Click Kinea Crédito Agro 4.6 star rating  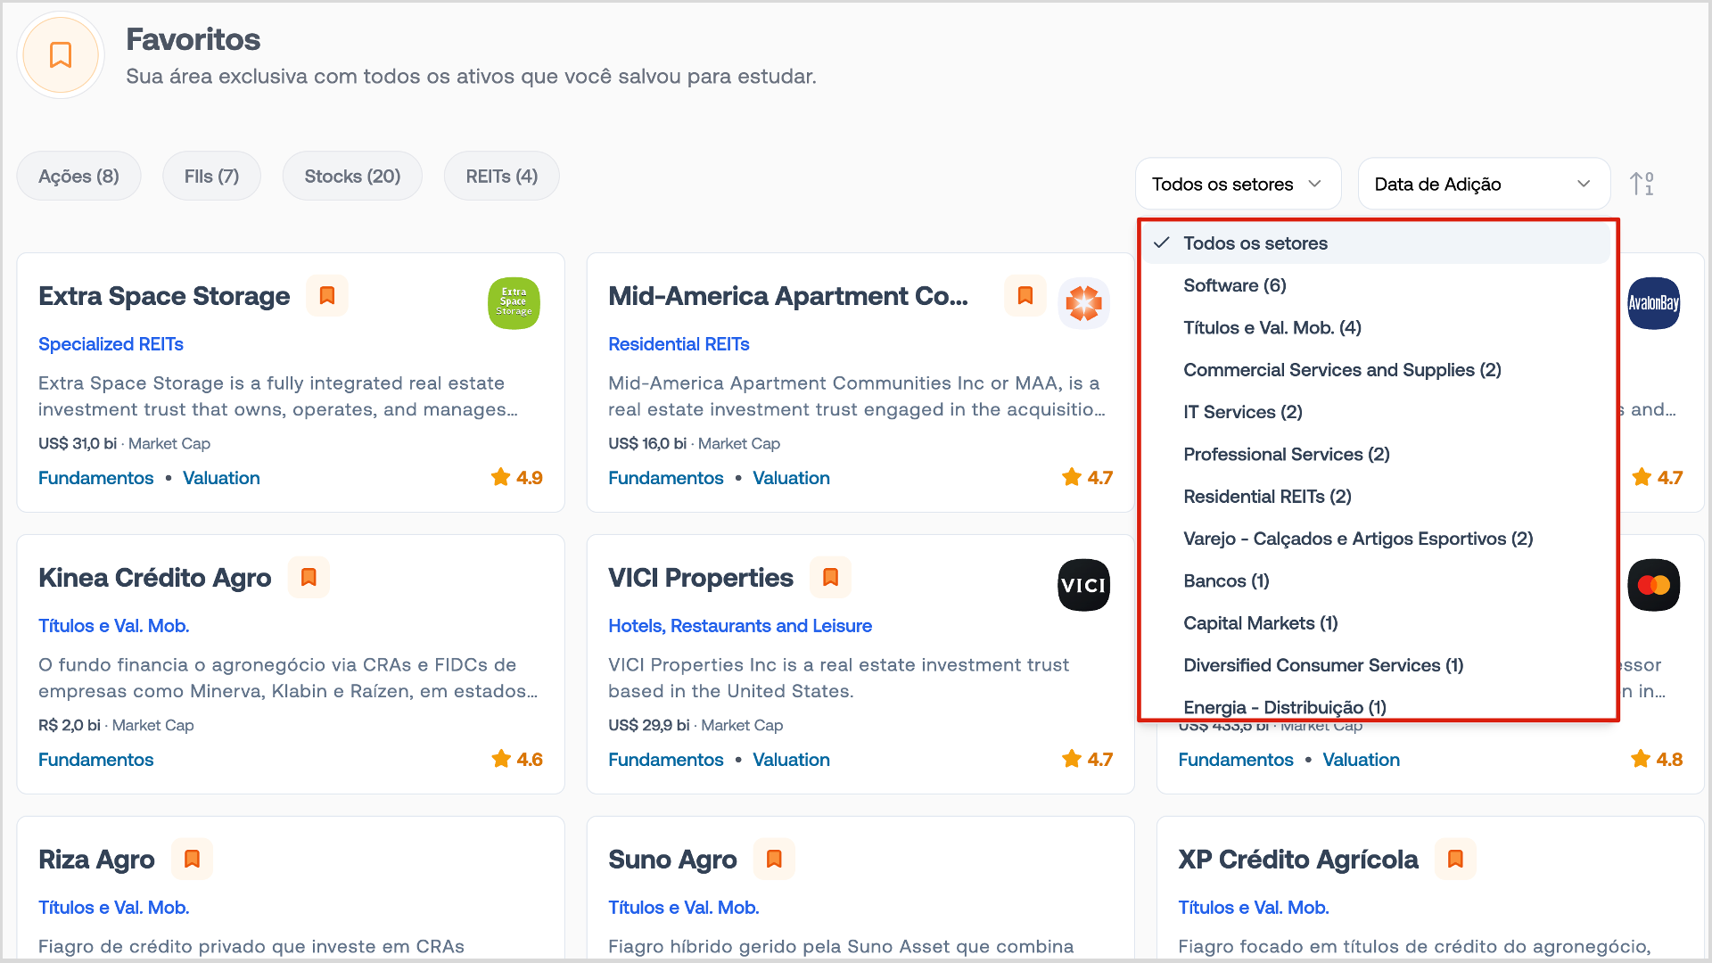point(517,760)
